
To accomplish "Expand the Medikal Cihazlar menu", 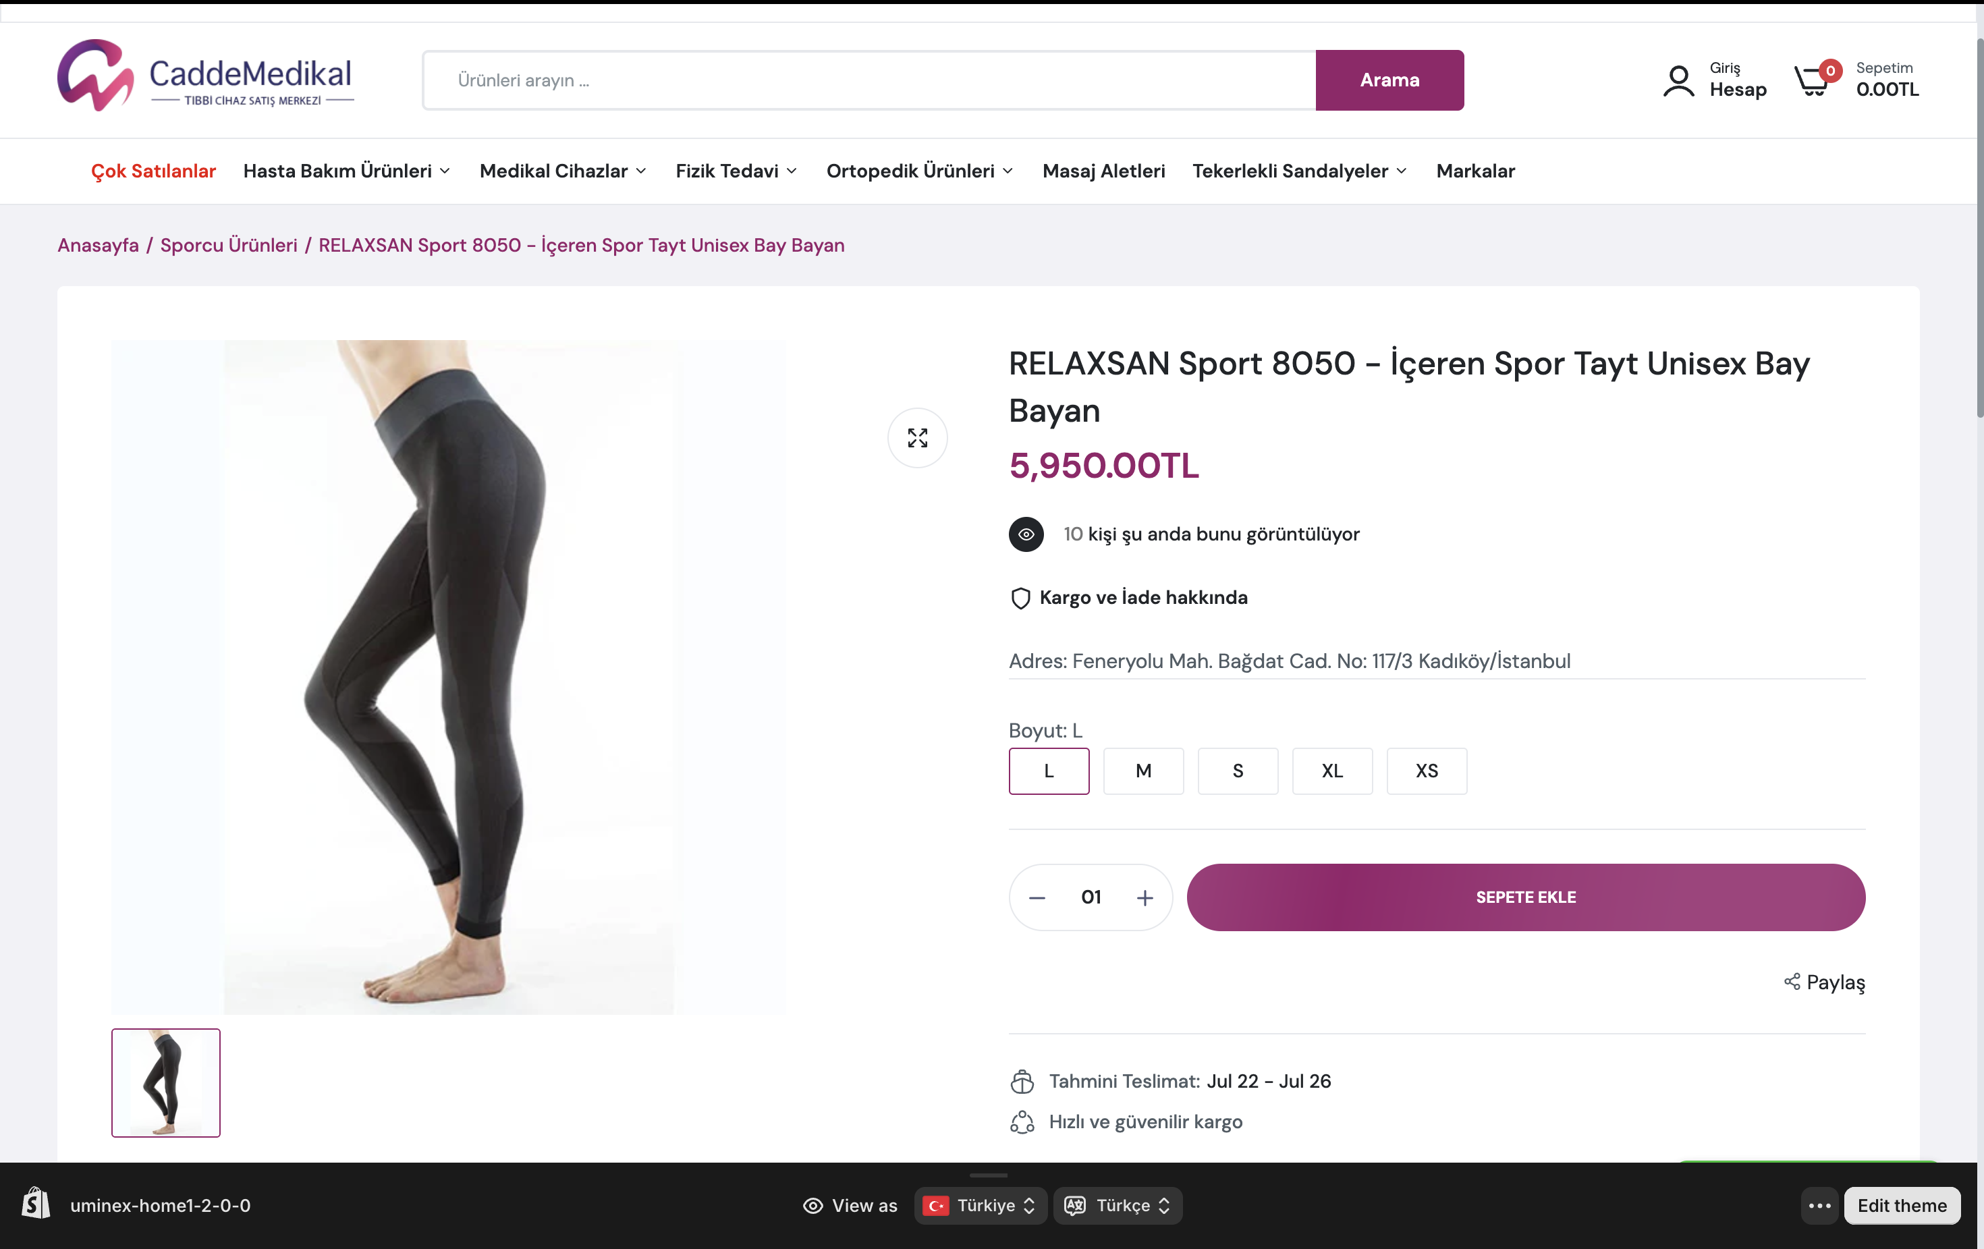I will click(x=563, y=171).
